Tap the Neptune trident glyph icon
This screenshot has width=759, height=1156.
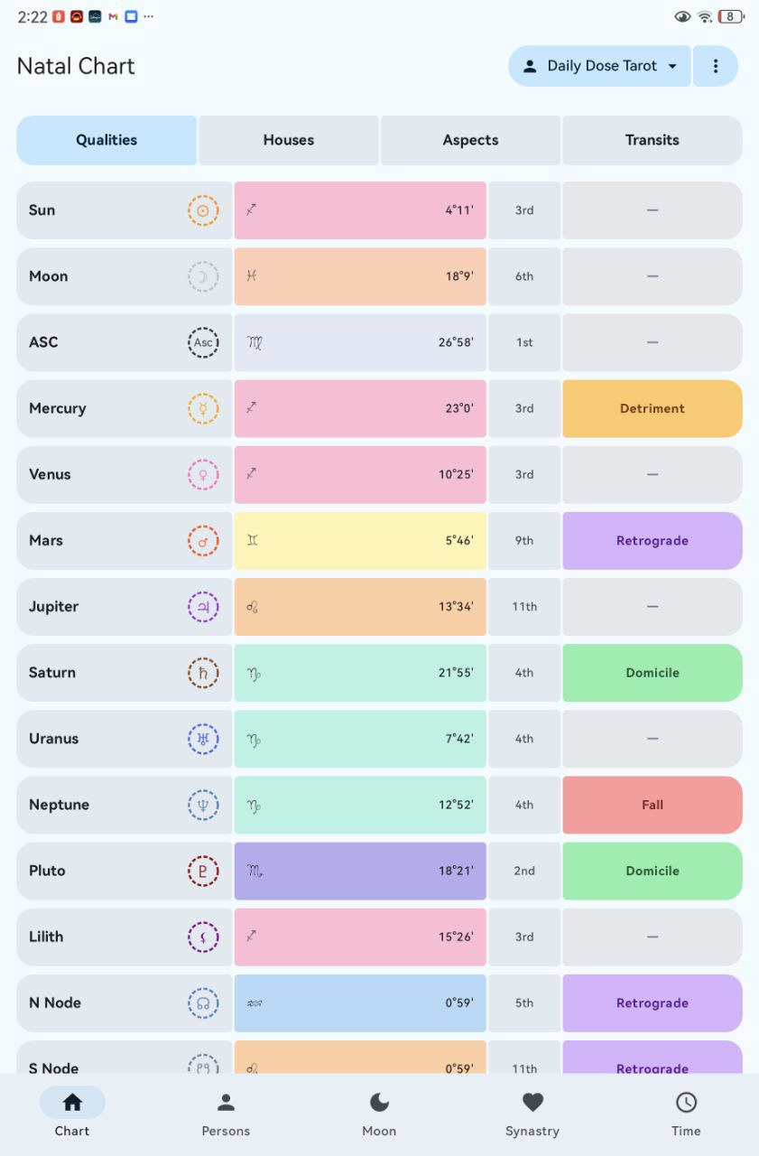203,805
